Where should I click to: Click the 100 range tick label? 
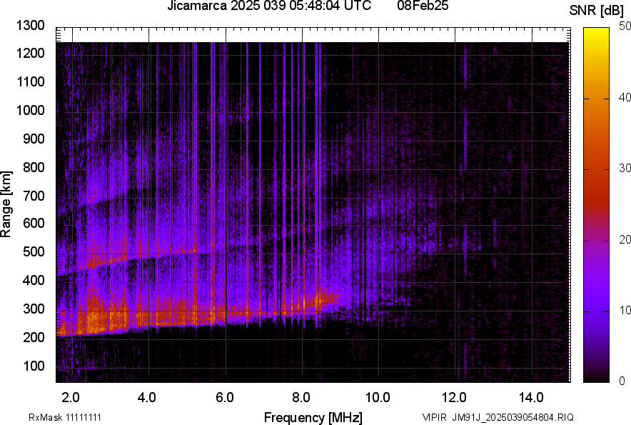[33, 366]
